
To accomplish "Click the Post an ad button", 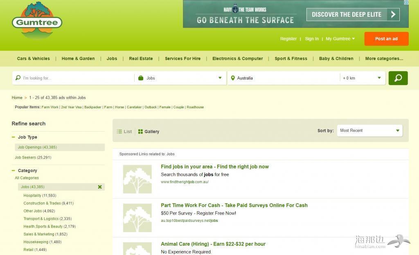I will pyautogui.click(x=386, y=39).
